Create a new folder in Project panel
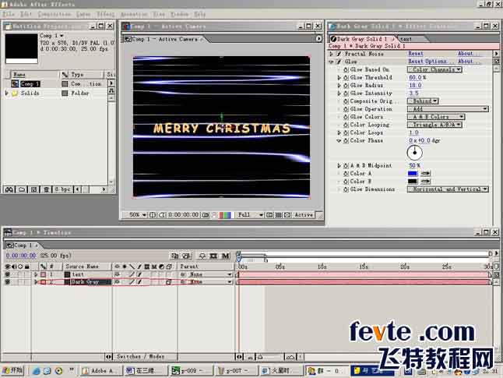 click(22, 189)
